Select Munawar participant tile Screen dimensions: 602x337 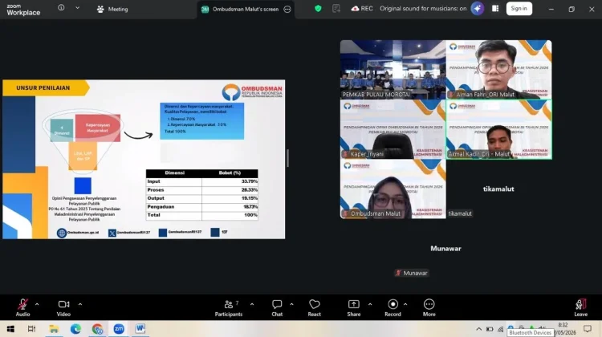(x=445, y=249)
